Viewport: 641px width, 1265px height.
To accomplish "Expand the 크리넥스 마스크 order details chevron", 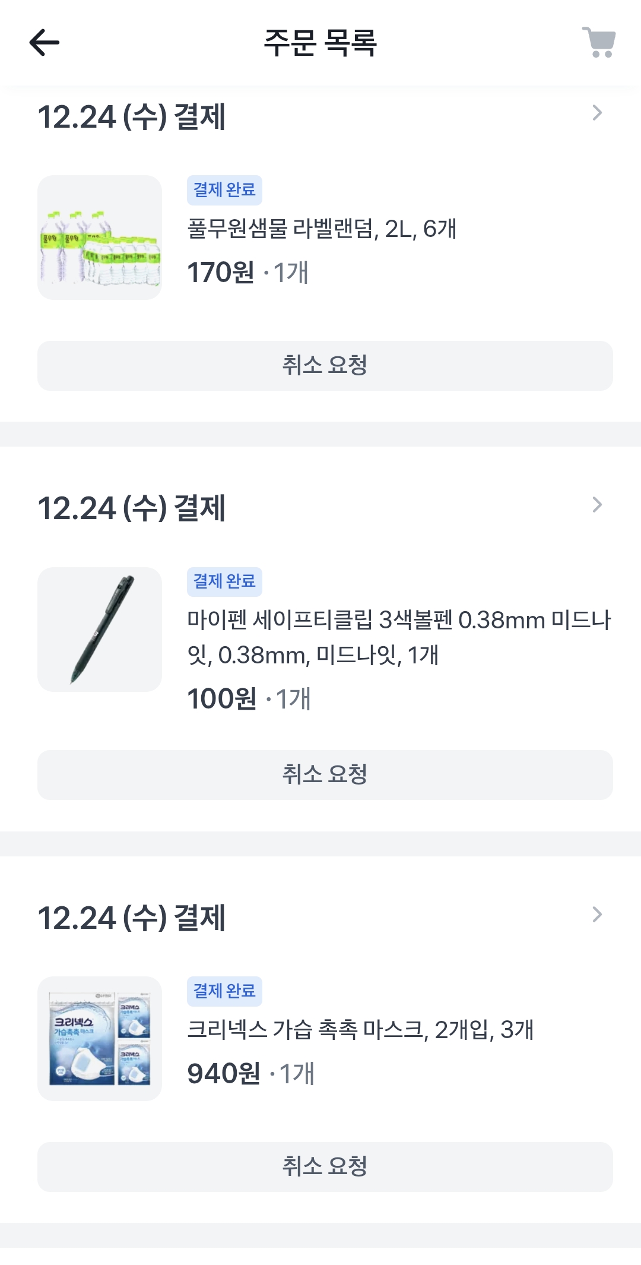I will (597, 915).
